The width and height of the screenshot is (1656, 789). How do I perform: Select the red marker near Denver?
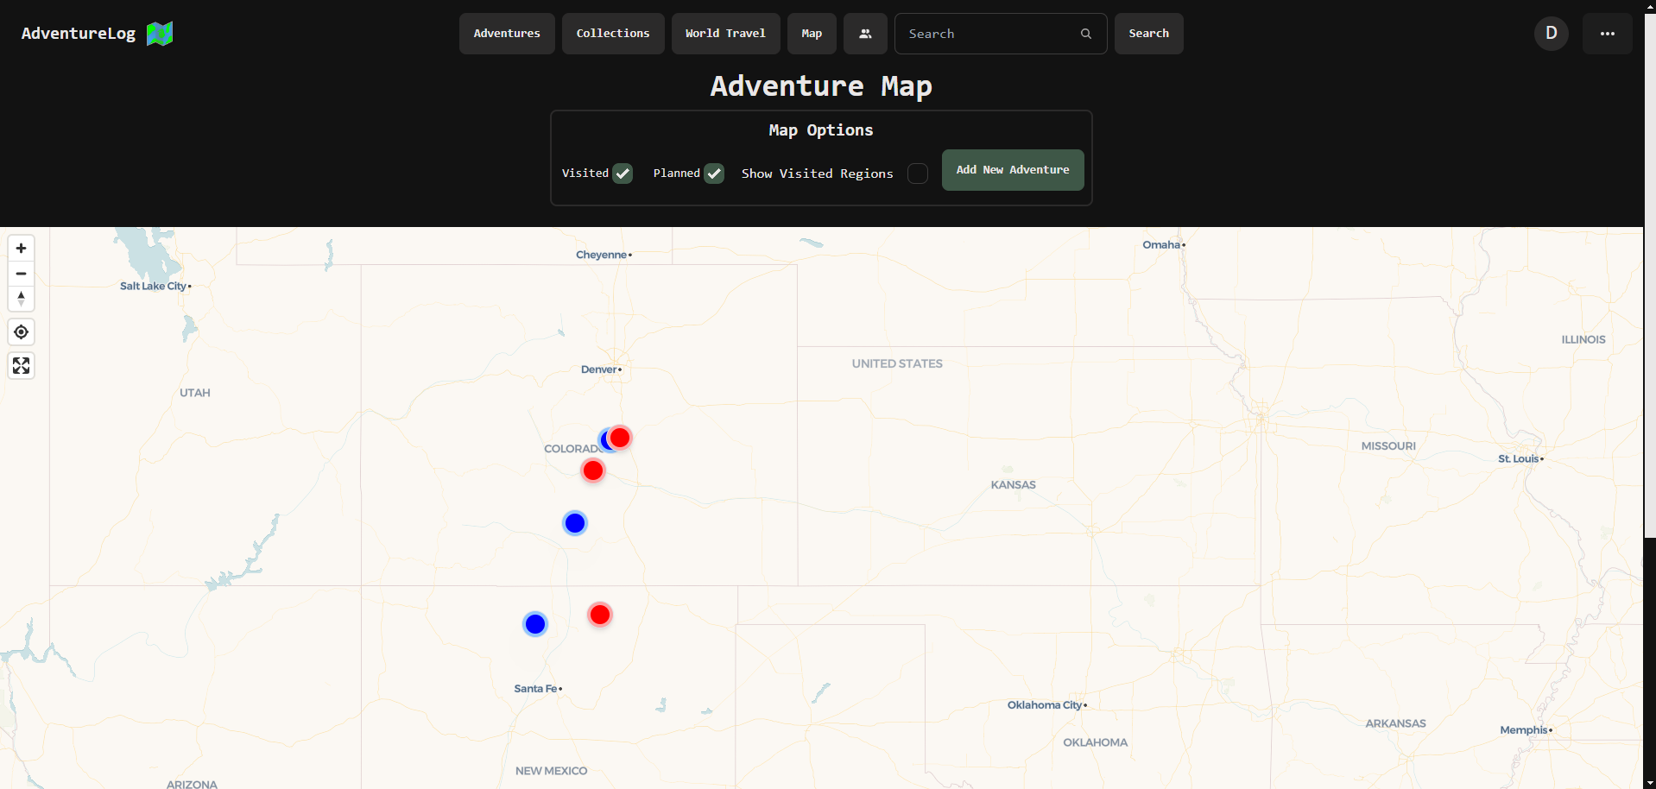tap(619, 438)
